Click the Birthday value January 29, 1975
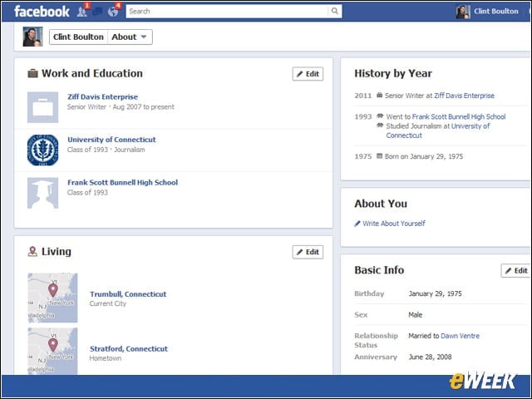This screenshot has height=399, width=532. point(435,293)
